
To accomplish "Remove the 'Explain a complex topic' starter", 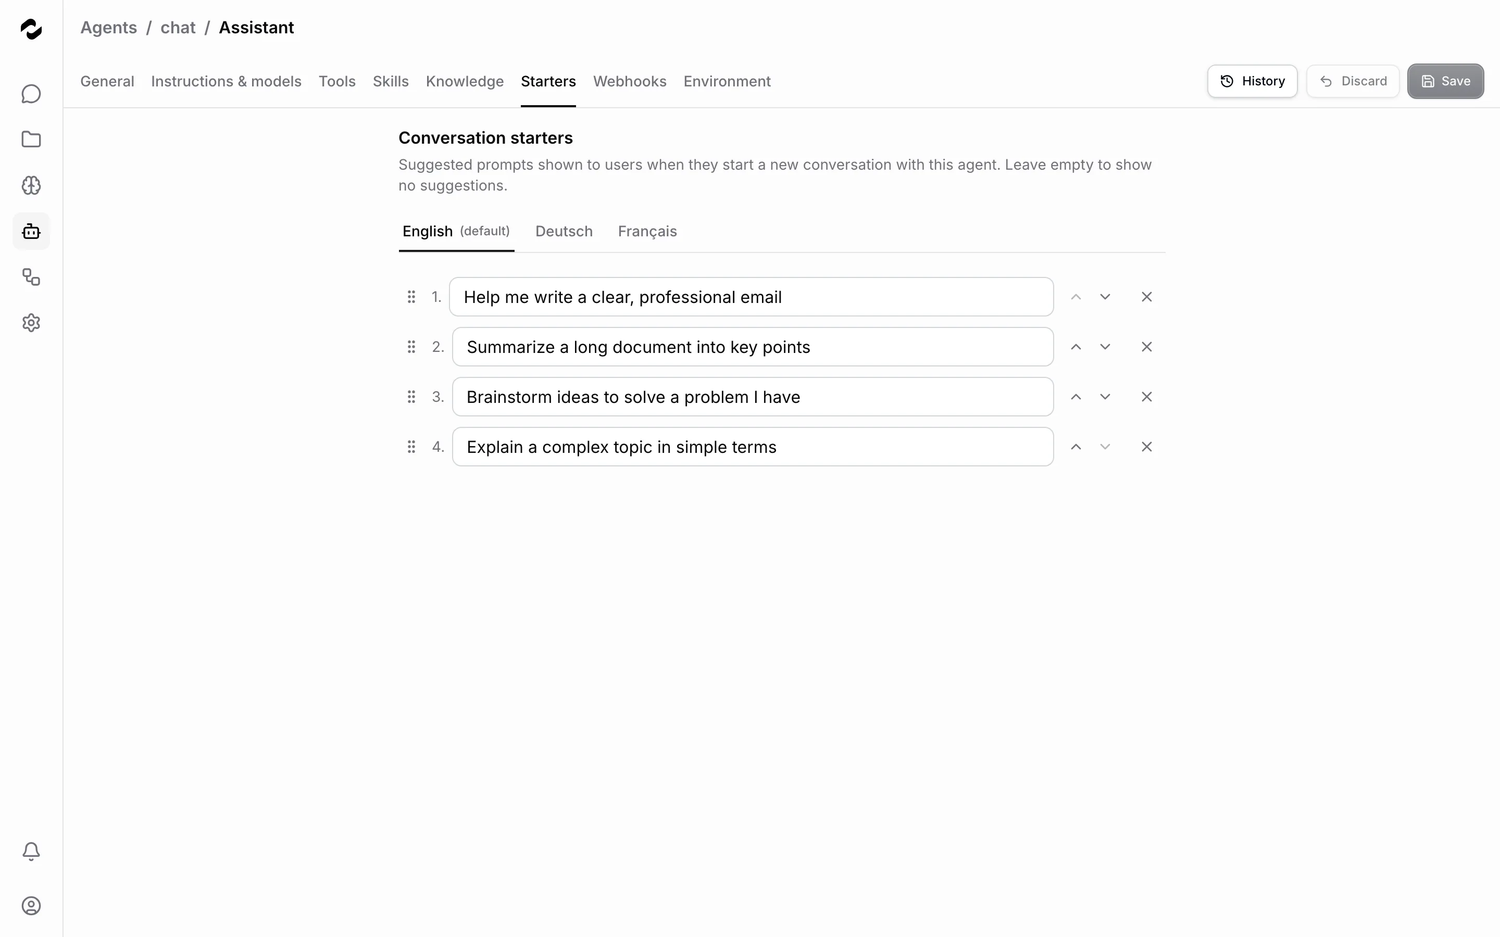I will click(x=1147, y=447).
